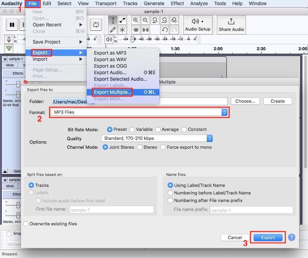
Task: Collapse first track using up-arrow button
Action: (5, 171)
